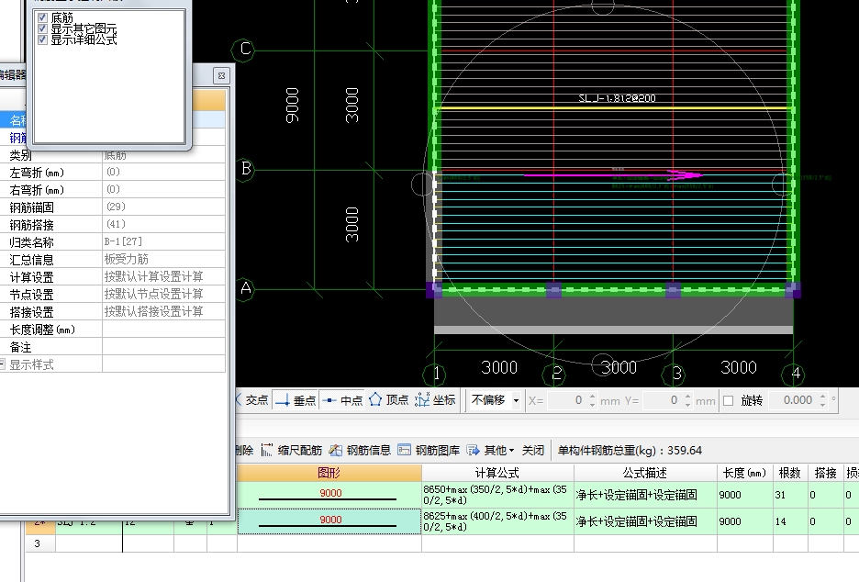
Task: Open the 其他 dropdown menu
Action: click(491, 451)
